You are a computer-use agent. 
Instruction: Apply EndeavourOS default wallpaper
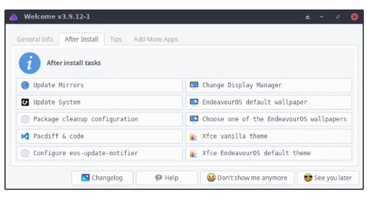pyautogui.click(x=269, y=102)
